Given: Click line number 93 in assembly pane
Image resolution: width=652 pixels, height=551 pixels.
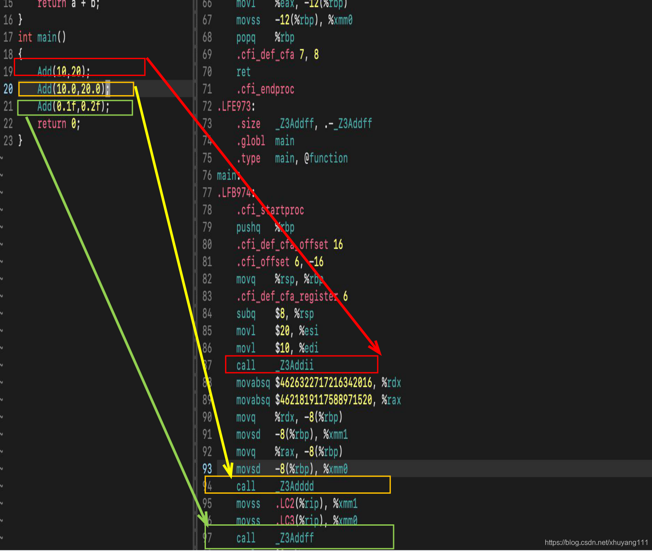Looking at the screenshot, I should [x=207, y=469].
